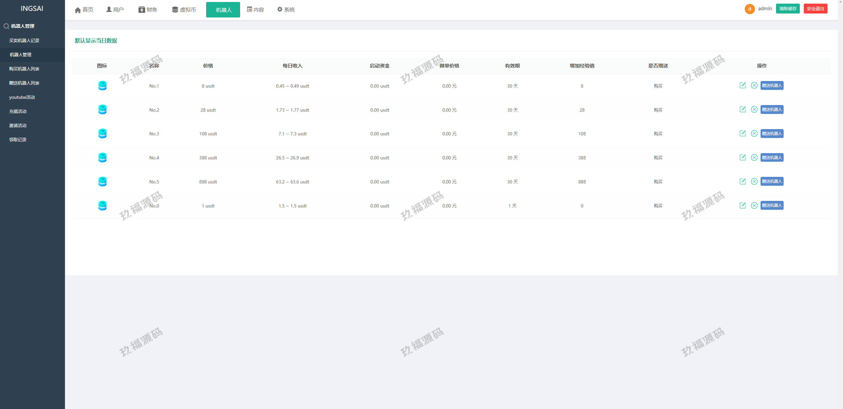Open the 虚拟币 virtual currency menu

[184, 10]
